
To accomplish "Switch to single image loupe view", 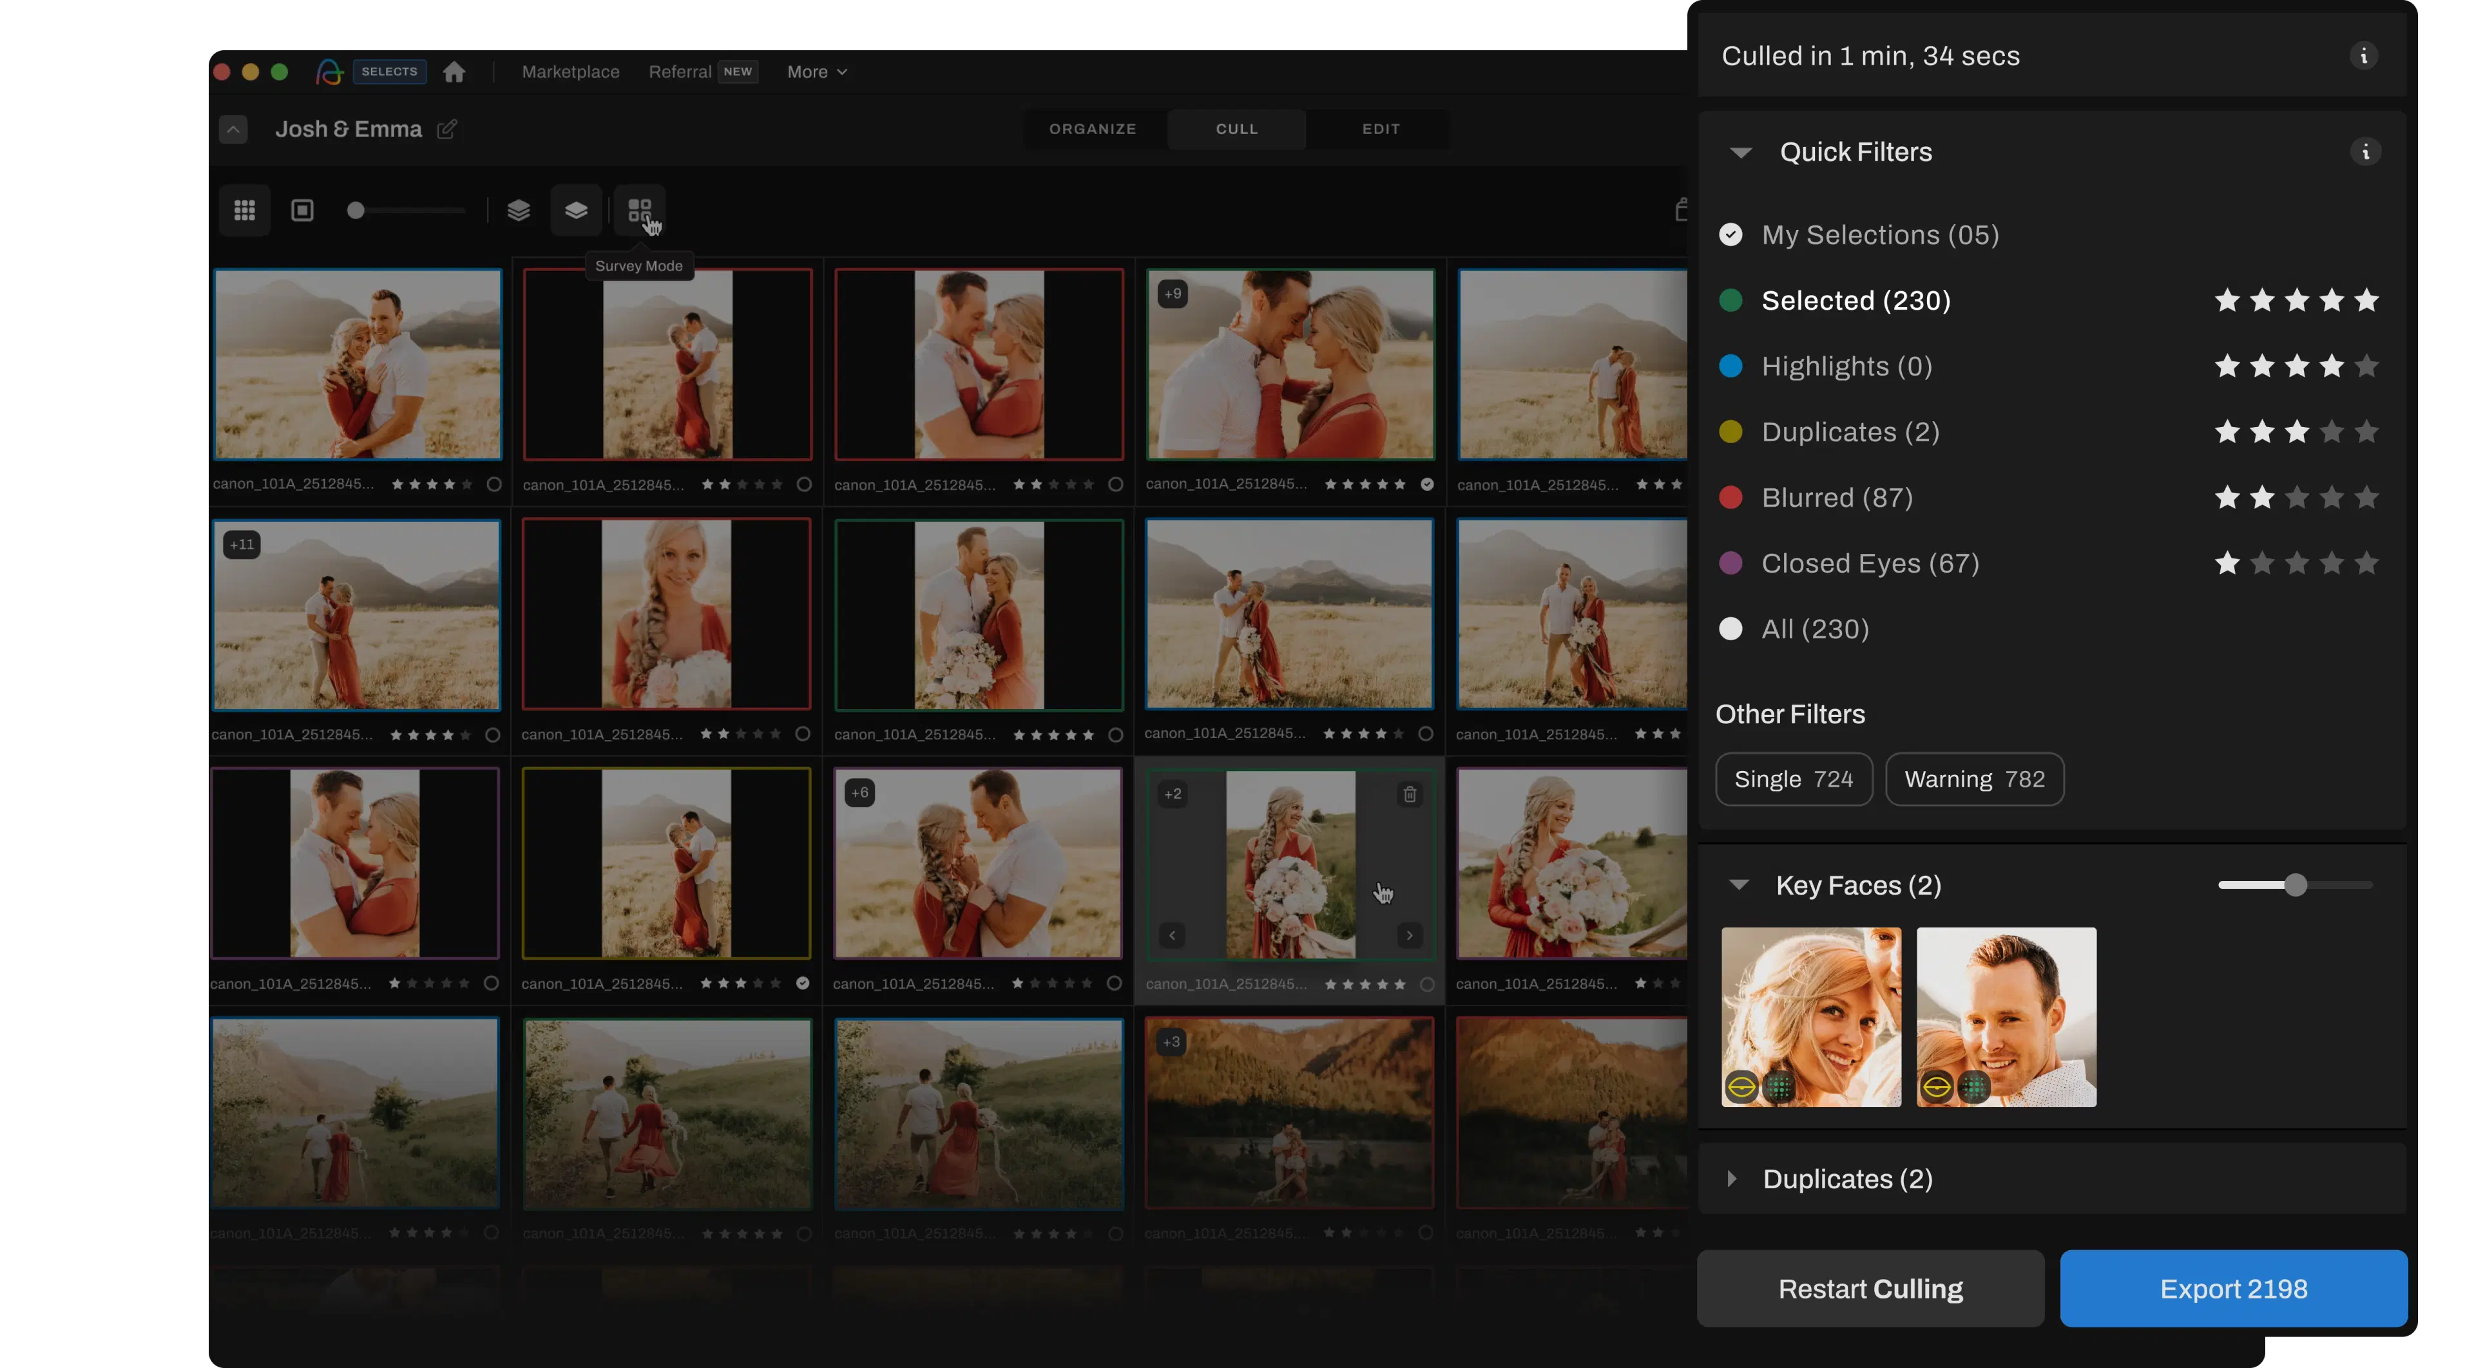I will click(x=303, y=210).
